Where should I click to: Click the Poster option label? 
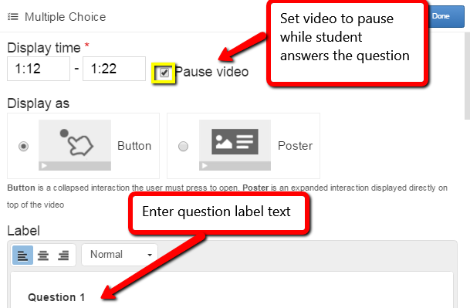point(295,146)
